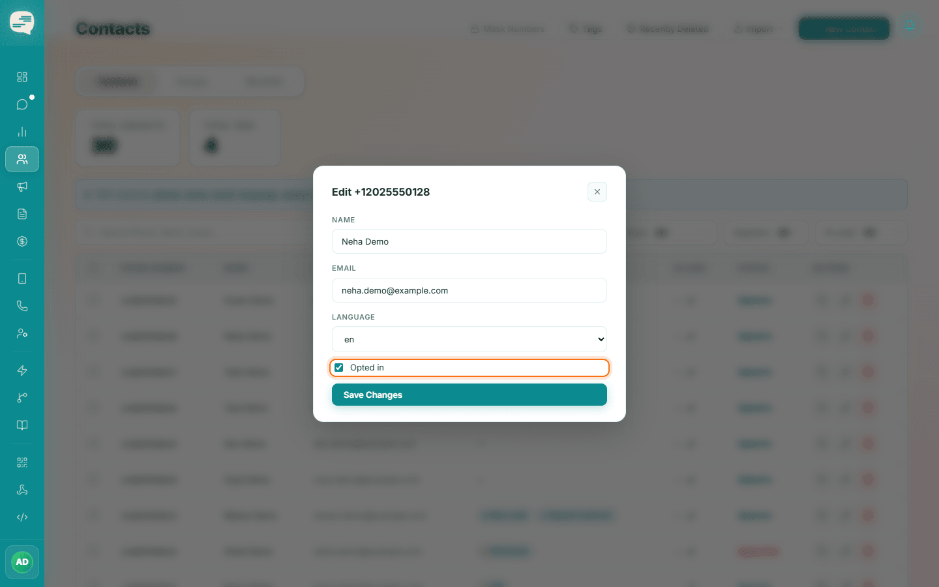This screenshot has height=587, width=939.
Task: Open the campaigns megaphone icon
Action: coord(22,187)
